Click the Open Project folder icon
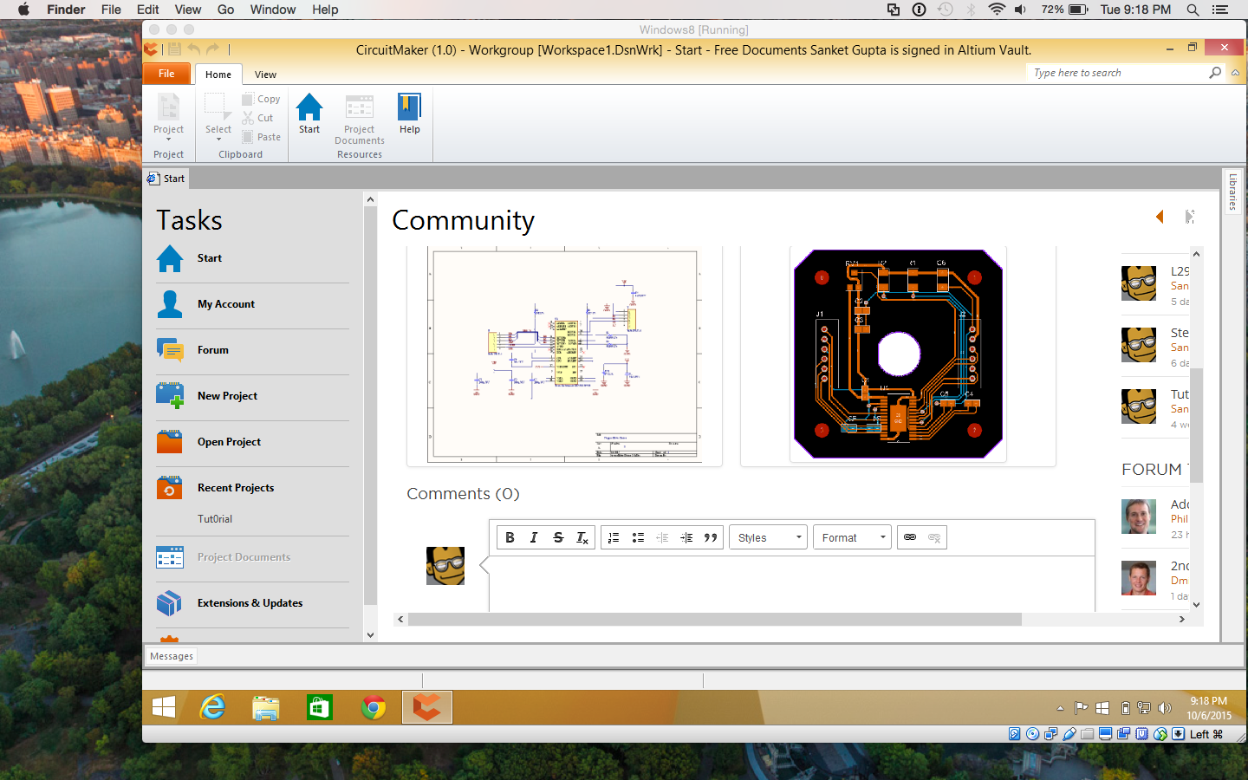Viewport: 1248px width, 780px height. point(170,442)
